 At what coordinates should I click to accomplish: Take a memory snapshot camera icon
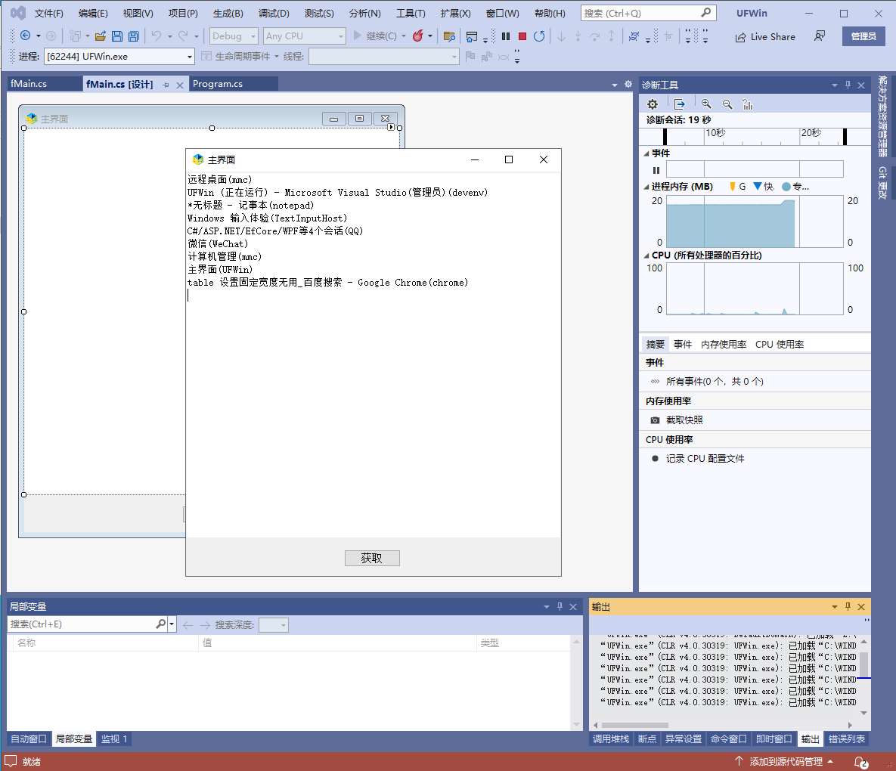[x=655, y=420]
